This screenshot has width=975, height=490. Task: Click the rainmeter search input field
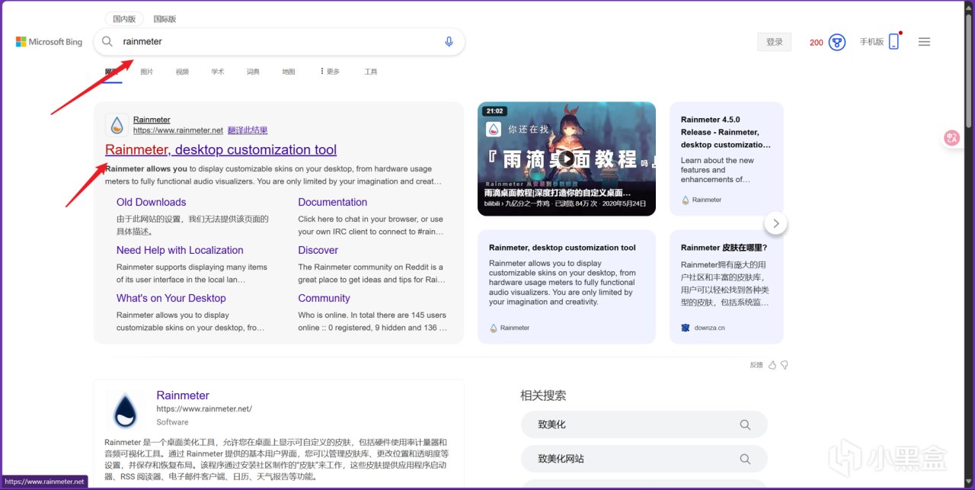click(x=279, y=42)
